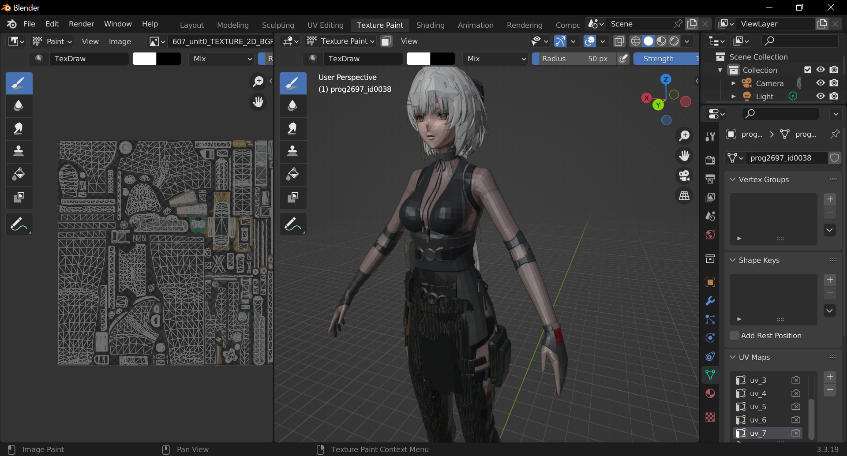Add a new view layer
The width and height of the screenshot is (847, 456).
coord(822,24)
